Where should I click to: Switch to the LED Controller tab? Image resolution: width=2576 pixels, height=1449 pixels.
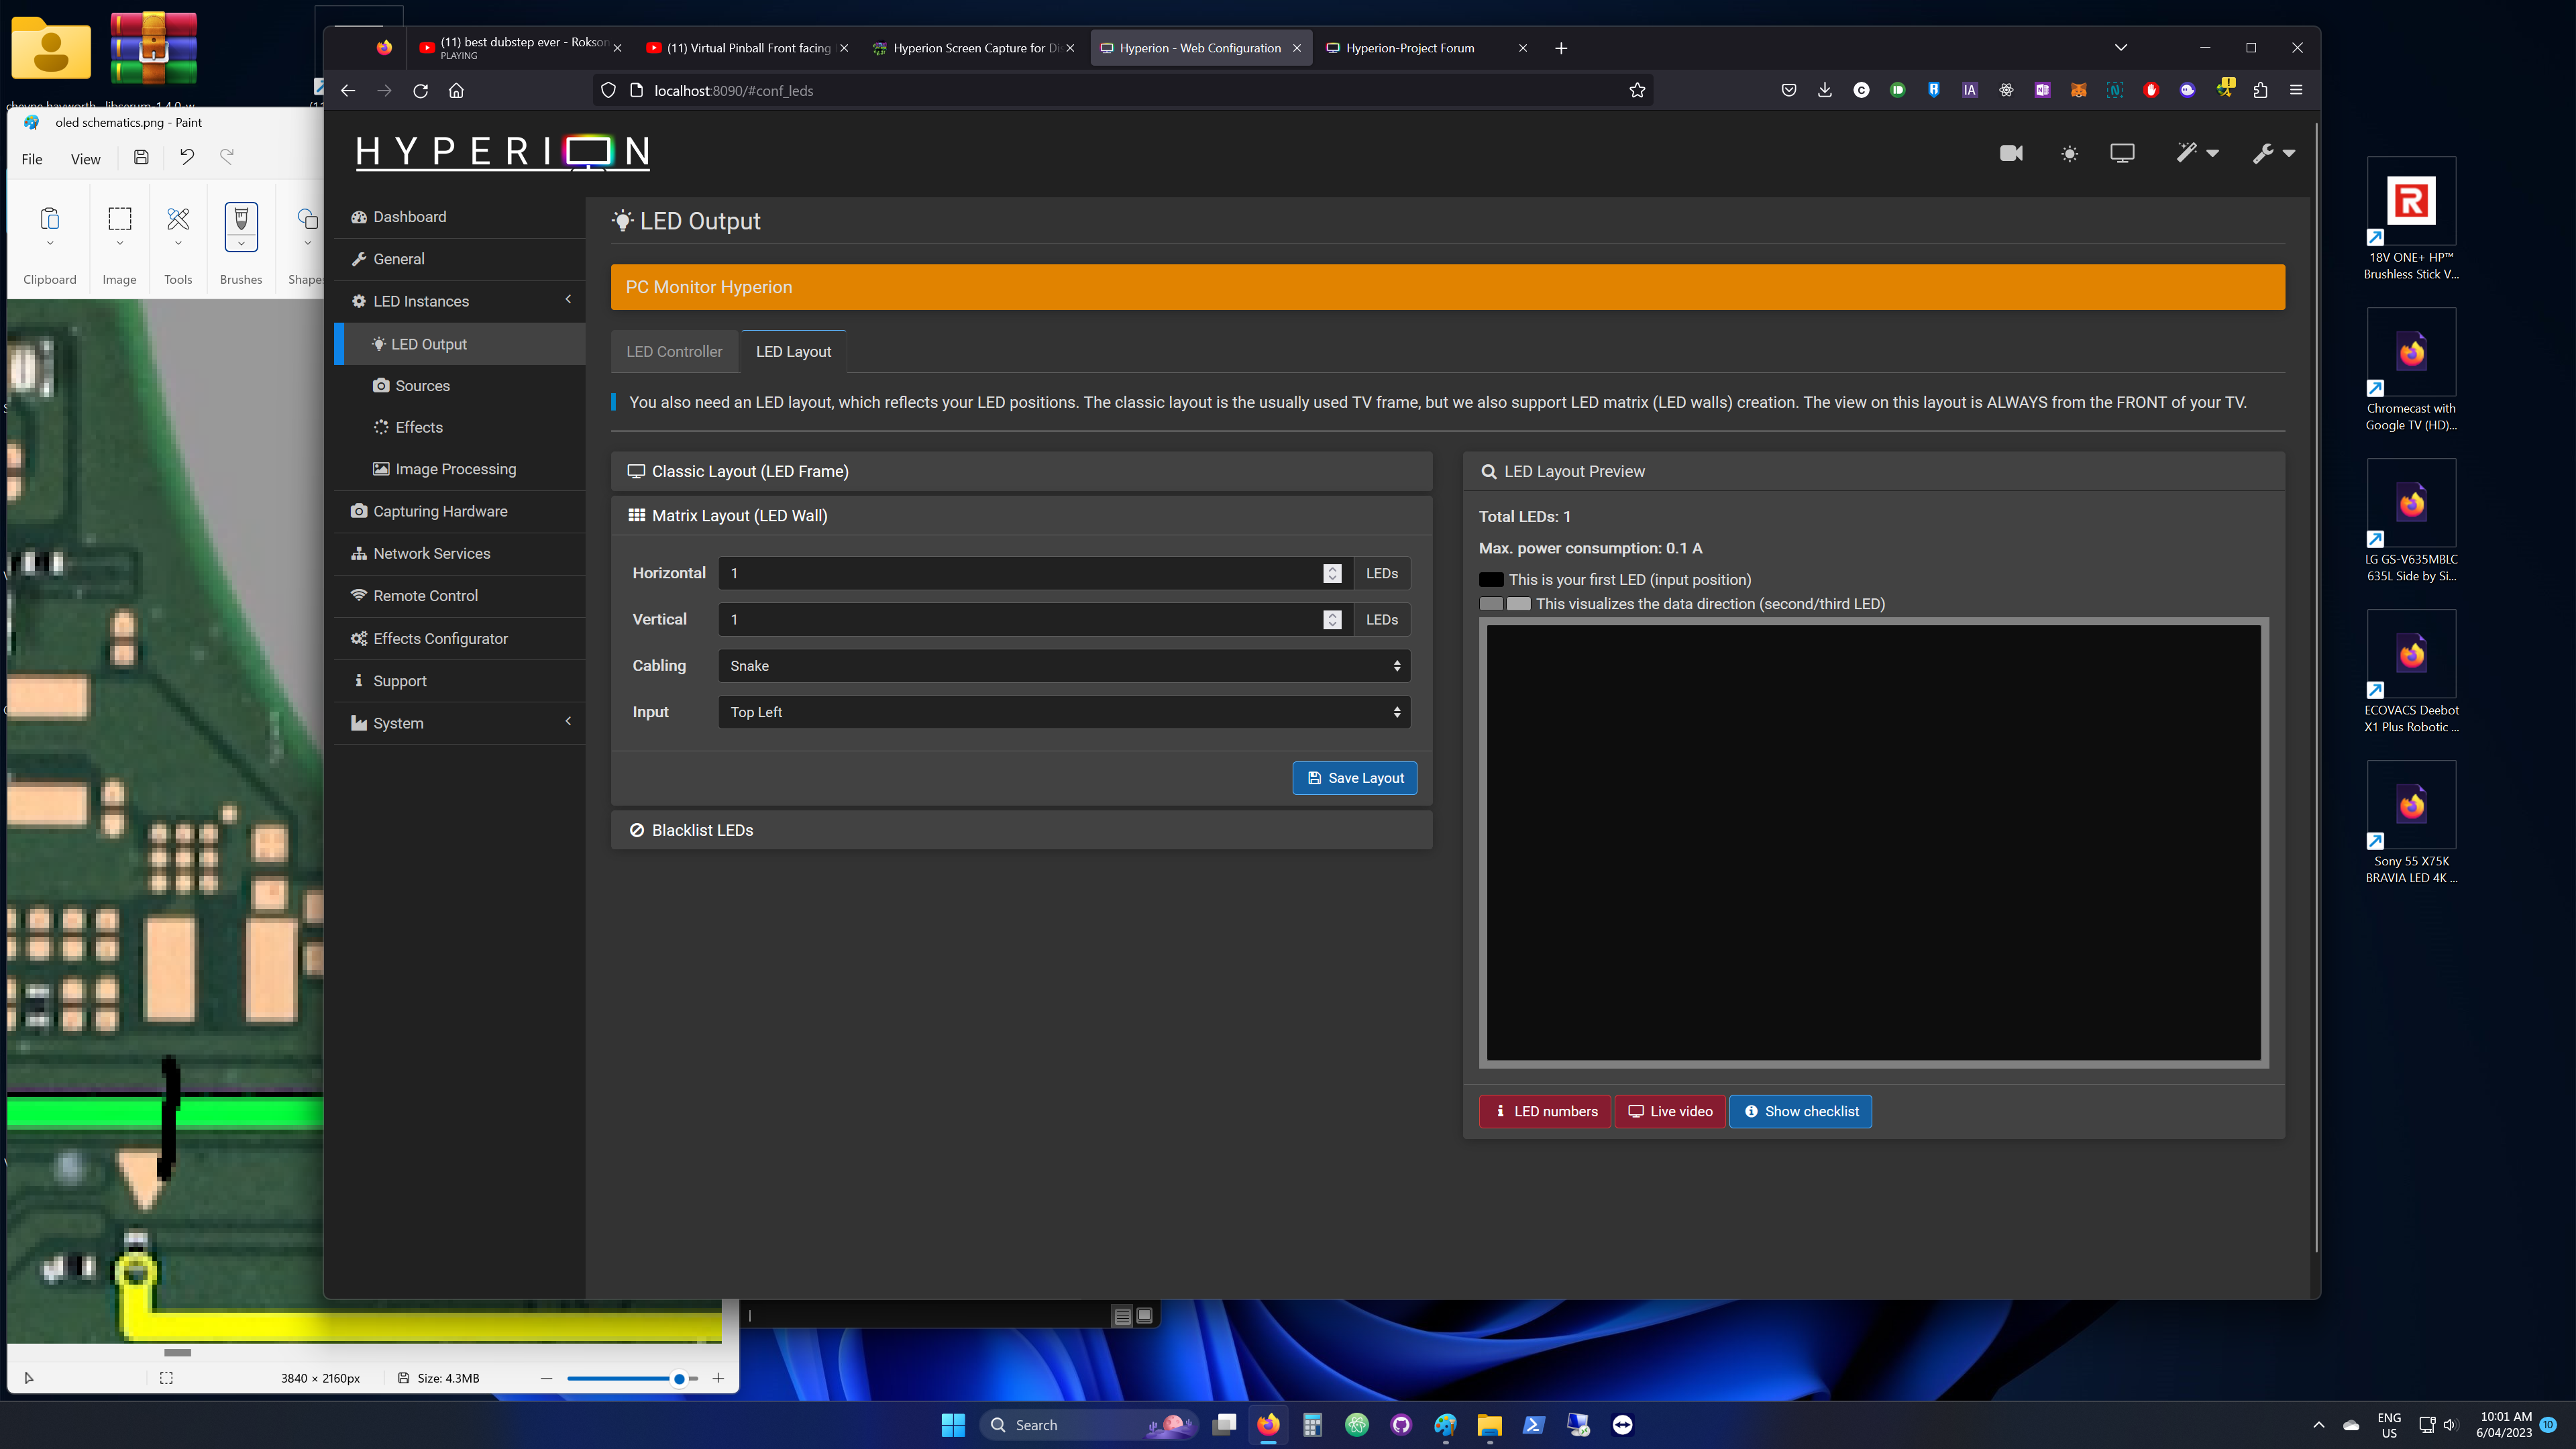click(674, 352)
